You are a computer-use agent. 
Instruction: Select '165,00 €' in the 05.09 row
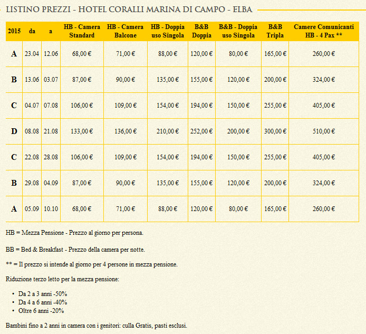coord(275,209)
